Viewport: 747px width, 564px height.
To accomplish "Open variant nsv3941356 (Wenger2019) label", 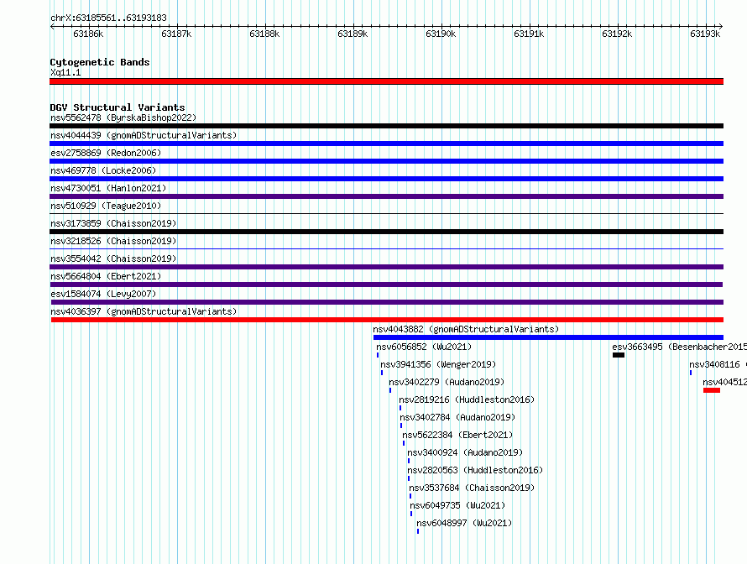I will 438,364.
